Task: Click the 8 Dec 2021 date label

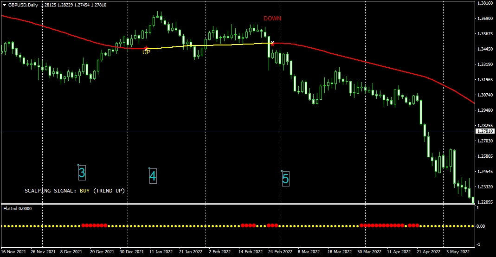Action: [71, 252]
